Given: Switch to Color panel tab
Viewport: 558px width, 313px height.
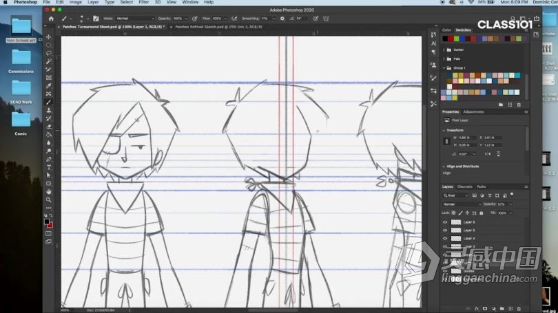Looking at the screenshot, I should pos(446,30).
